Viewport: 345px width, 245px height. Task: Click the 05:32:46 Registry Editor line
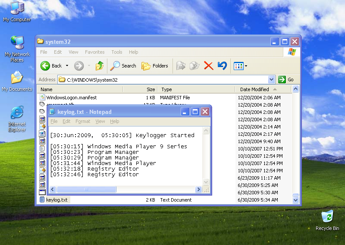(94, 175)
